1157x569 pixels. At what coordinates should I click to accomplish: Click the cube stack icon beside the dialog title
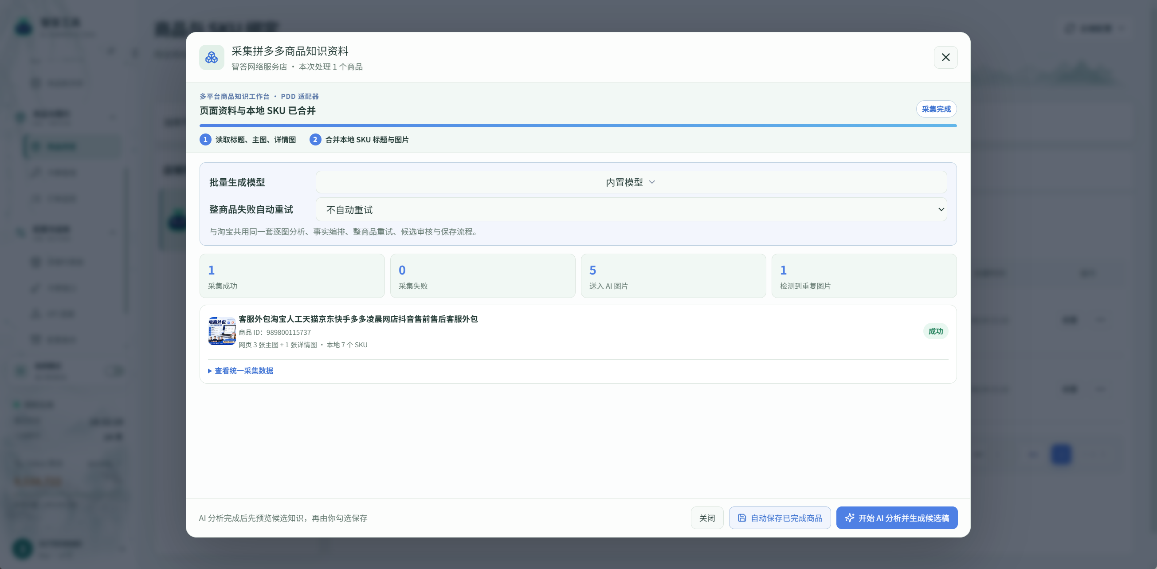(212, 57)
